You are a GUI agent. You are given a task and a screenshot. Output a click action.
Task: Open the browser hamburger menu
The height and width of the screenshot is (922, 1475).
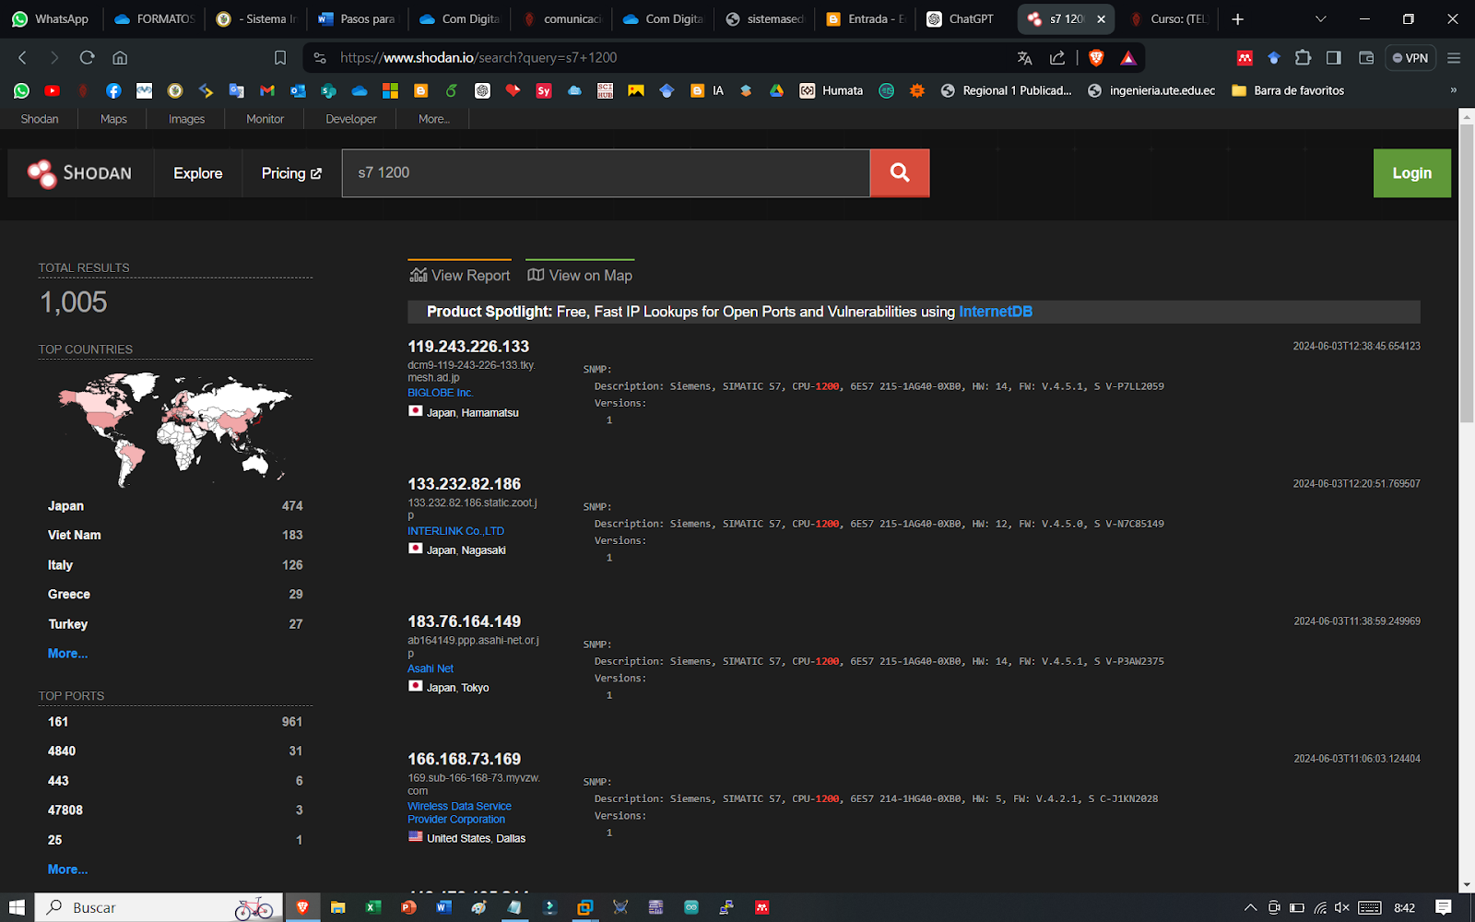point(1454,57)
